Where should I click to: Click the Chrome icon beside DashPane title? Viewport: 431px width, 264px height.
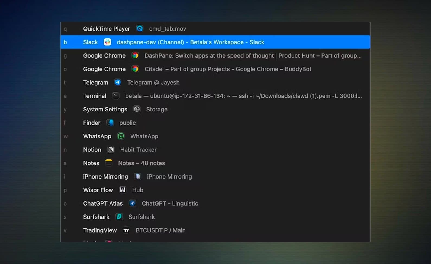coord(135,55)
